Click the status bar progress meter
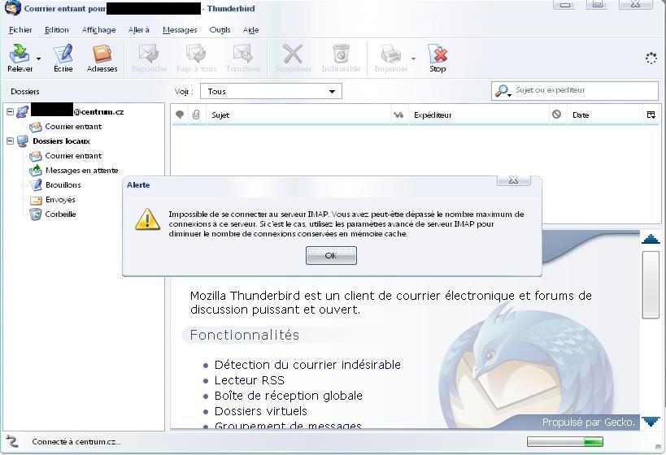 (x=565, y=442)
